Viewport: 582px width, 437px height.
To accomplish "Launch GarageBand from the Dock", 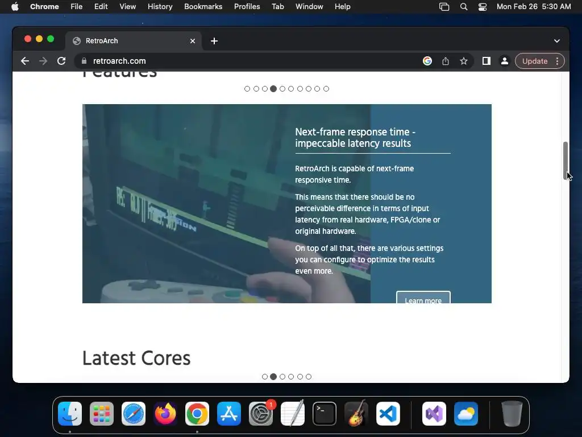I will point(356,414).
